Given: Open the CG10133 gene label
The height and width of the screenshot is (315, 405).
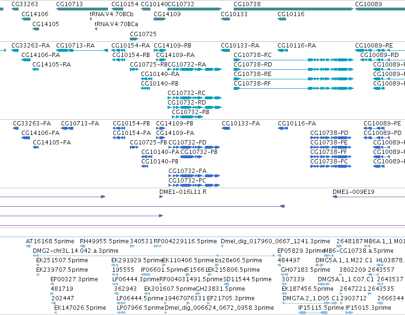Looking at the screenshot, I should (x=234, y=14).
